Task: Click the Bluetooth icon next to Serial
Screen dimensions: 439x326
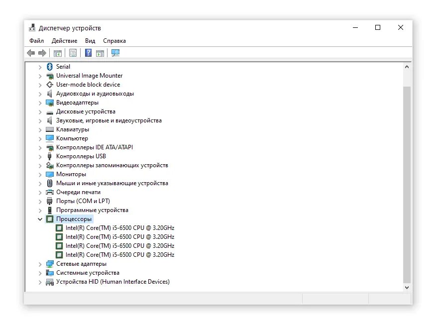Action: pyautogui.click(x=50, y=67)
